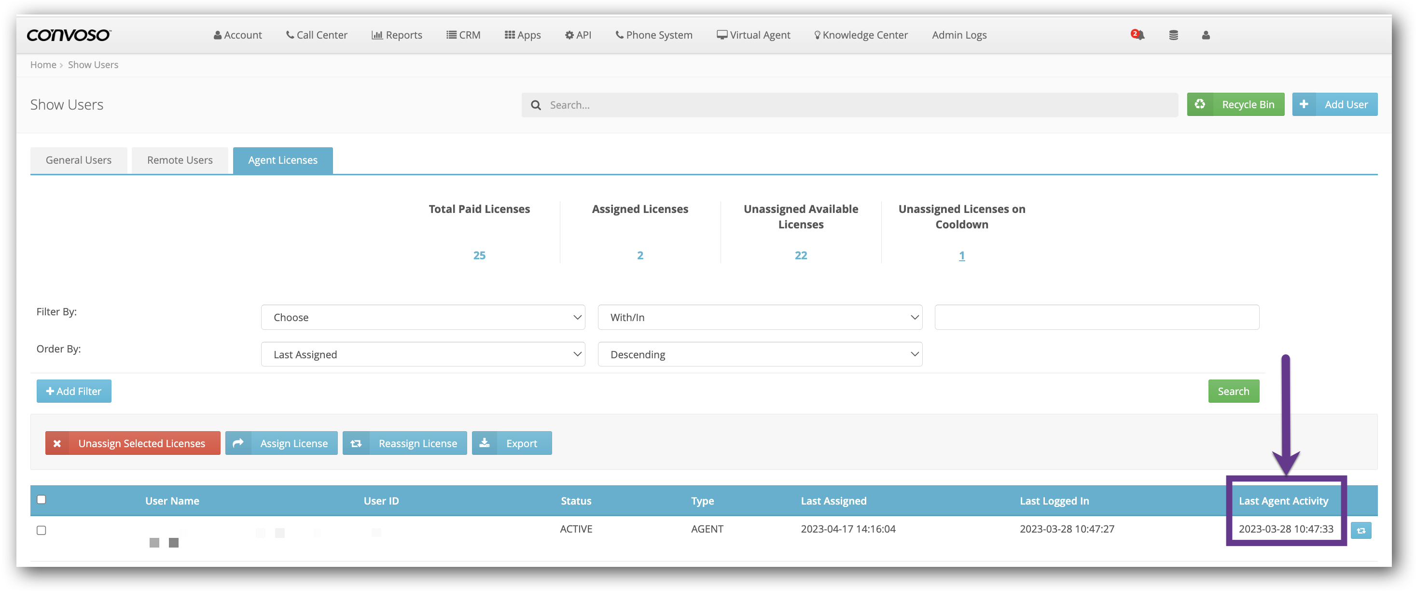Click the reassign icon in user row
This screenshot has height=591, width=1416.
tap(1360, 531)
